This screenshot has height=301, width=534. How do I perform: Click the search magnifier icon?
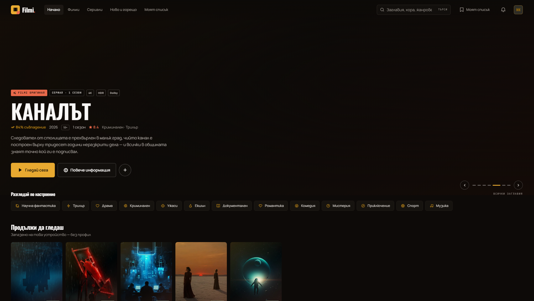pos(382,10)
